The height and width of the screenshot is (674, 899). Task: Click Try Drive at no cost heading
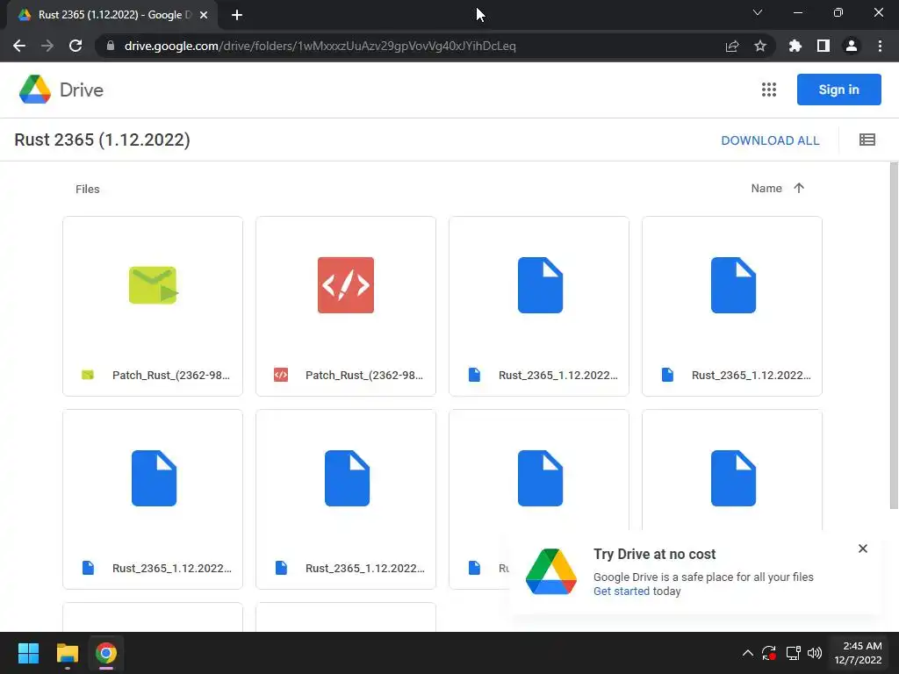pyautogui.click(x=654, y=555)
